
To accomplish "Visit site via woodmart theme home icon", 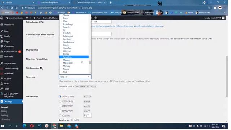I will tap(14, 18).
